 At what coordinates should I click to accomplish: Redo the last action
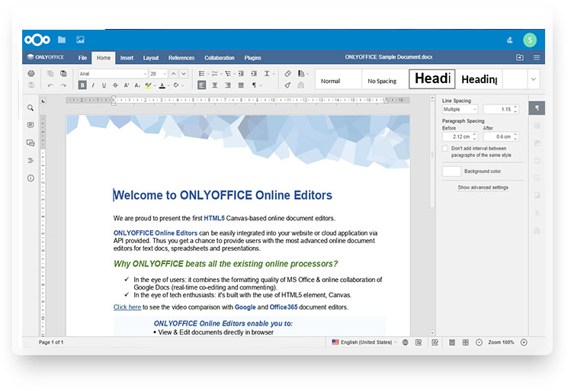pos(63,85)
